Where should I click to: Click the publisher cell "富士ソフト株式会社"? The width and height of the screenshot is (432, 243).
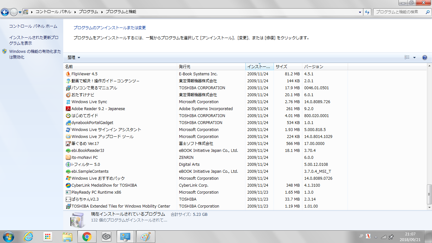pyautogui.click(x=196, y=144)
